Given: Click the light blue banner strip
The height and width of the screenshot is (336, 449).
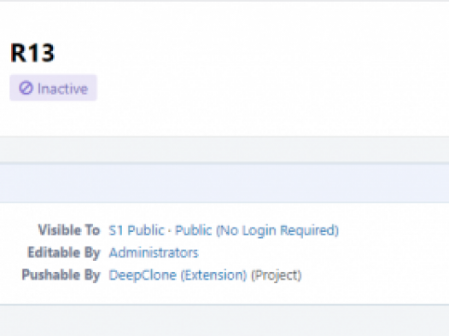Looking at the screenshot, I should 224,183.
